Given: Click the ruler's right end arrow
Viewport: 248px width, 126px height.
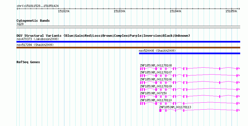Looking at the screenshot, I should (239, 9).
